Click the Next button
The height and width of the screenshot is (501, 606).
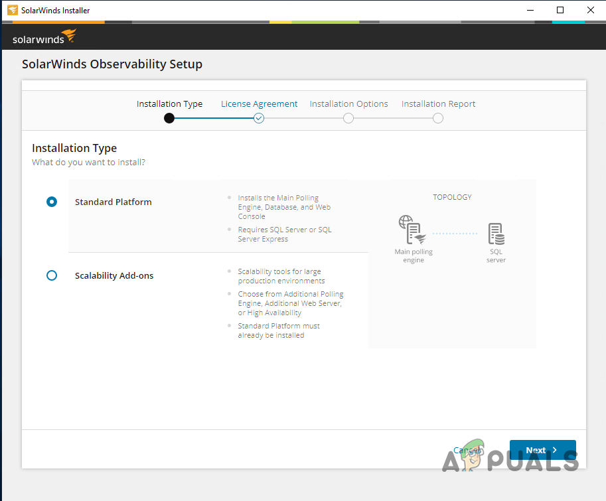click(x=543, y=450)
